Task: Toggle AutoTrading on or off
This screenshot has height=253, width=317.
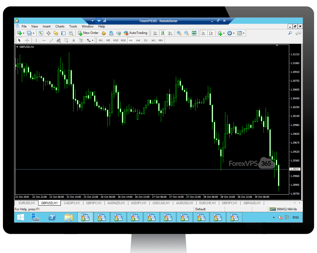Action: pos(136,33)
